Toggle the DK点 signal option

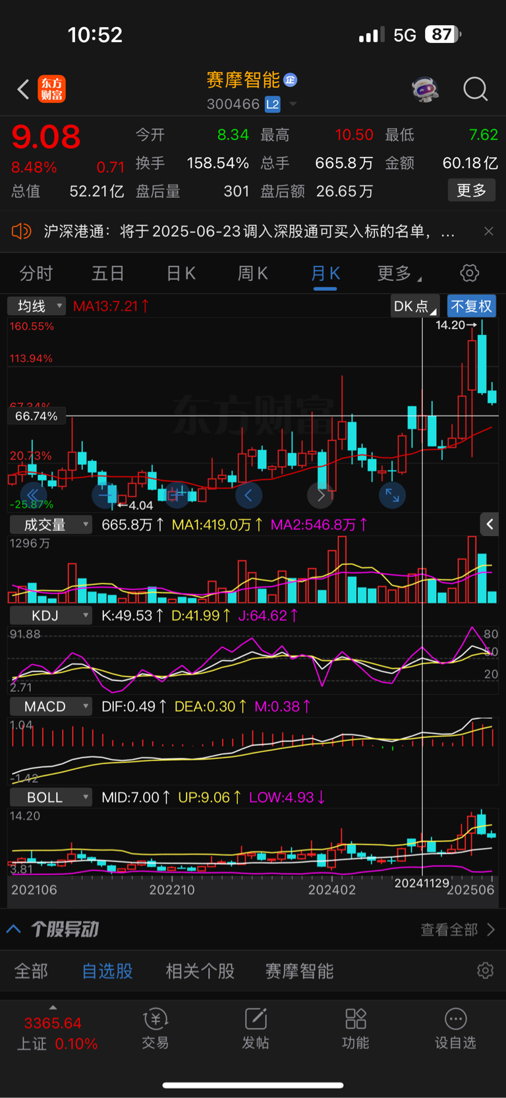click(414, 306)
